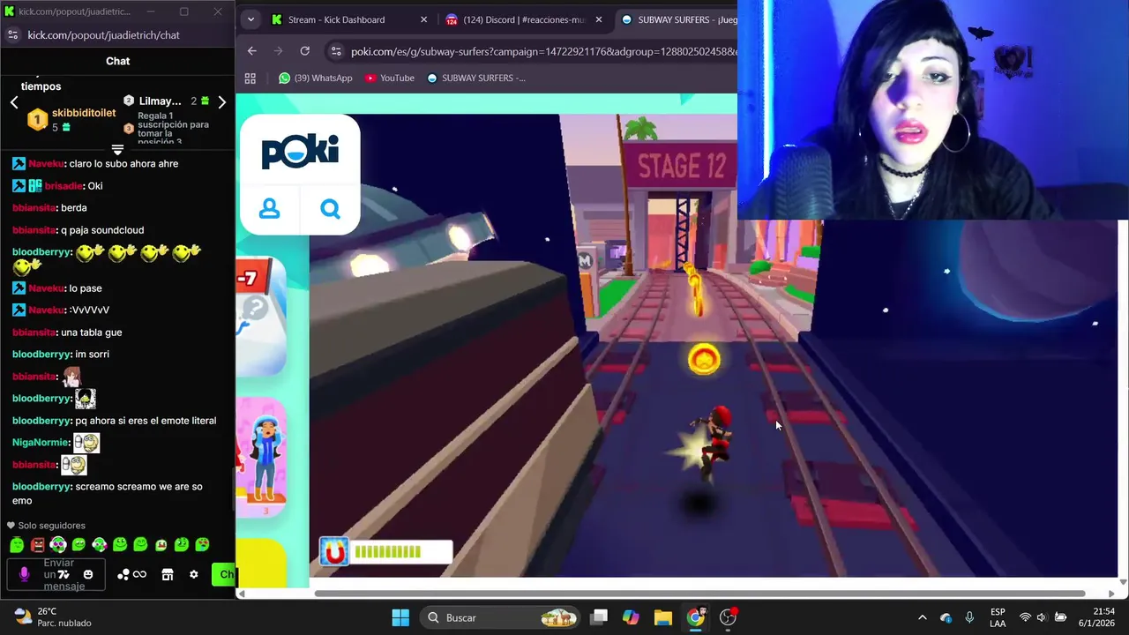Screen dimensions: 1129x635
Task: Click the chat vertical scrollbar
Action: [x=233, y=489]
